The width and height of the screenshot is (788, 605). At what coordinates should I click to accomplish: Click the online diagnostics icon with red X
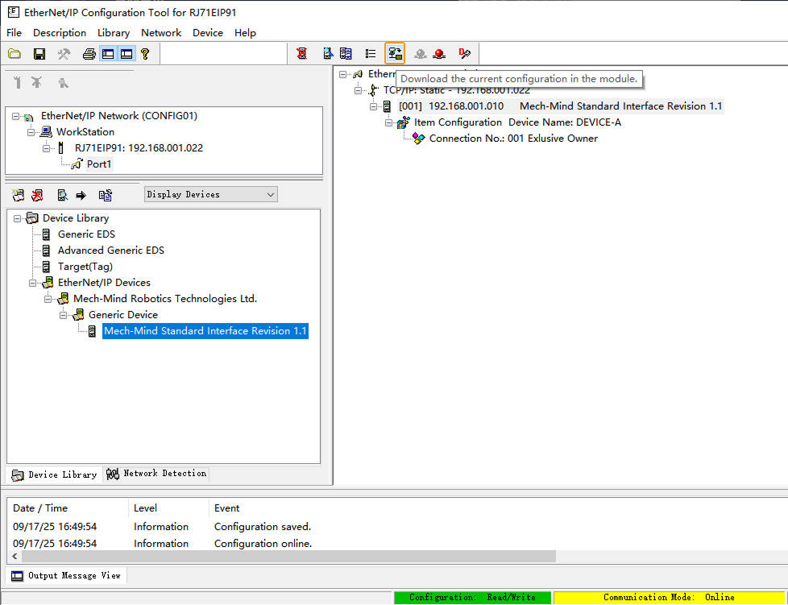pos(302,53)
